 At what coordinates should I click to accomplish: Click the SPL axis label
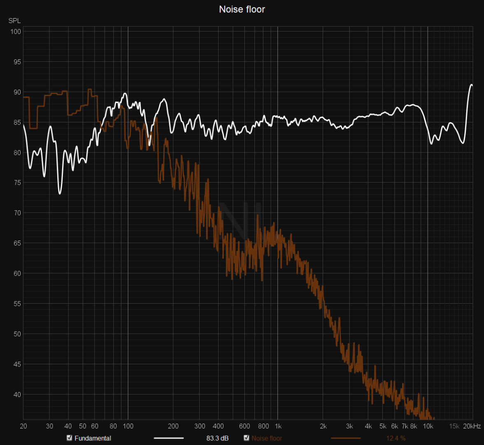[14, 21]
